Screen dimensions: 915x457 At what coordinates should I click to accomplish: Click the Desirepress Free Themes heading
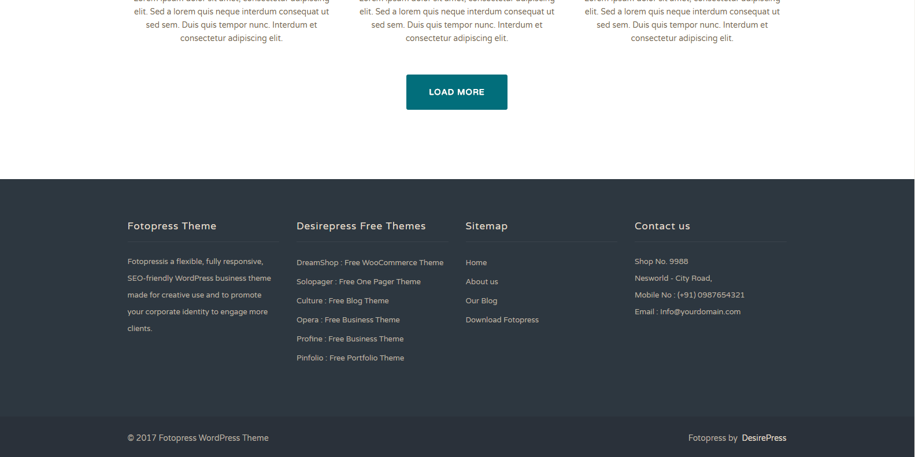[361, 226]
